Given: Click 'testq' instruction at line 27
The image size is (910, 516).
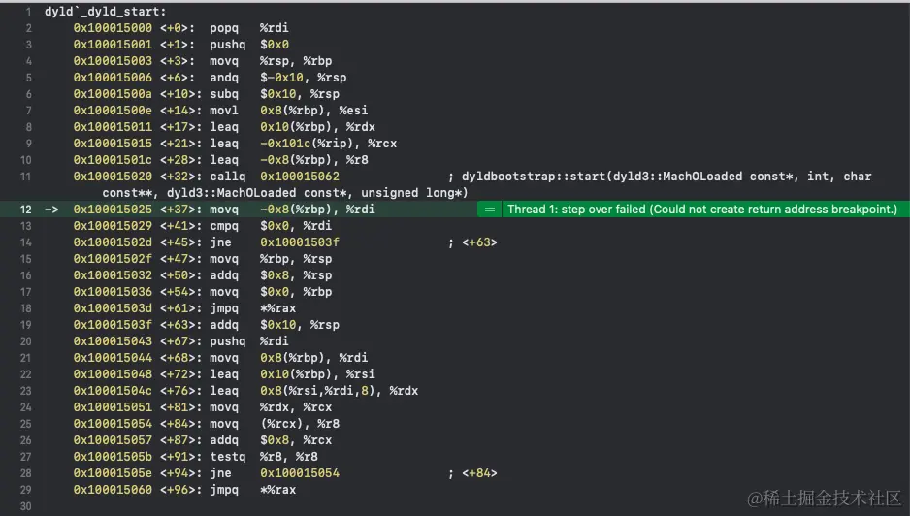Looking at the screenshot, I should 227,457.
